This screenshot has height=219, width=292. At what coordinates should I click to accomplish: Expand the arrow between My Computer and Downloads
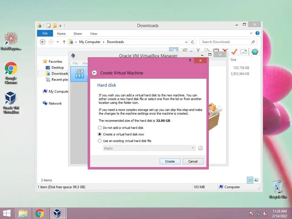click(x=104, y=42)
